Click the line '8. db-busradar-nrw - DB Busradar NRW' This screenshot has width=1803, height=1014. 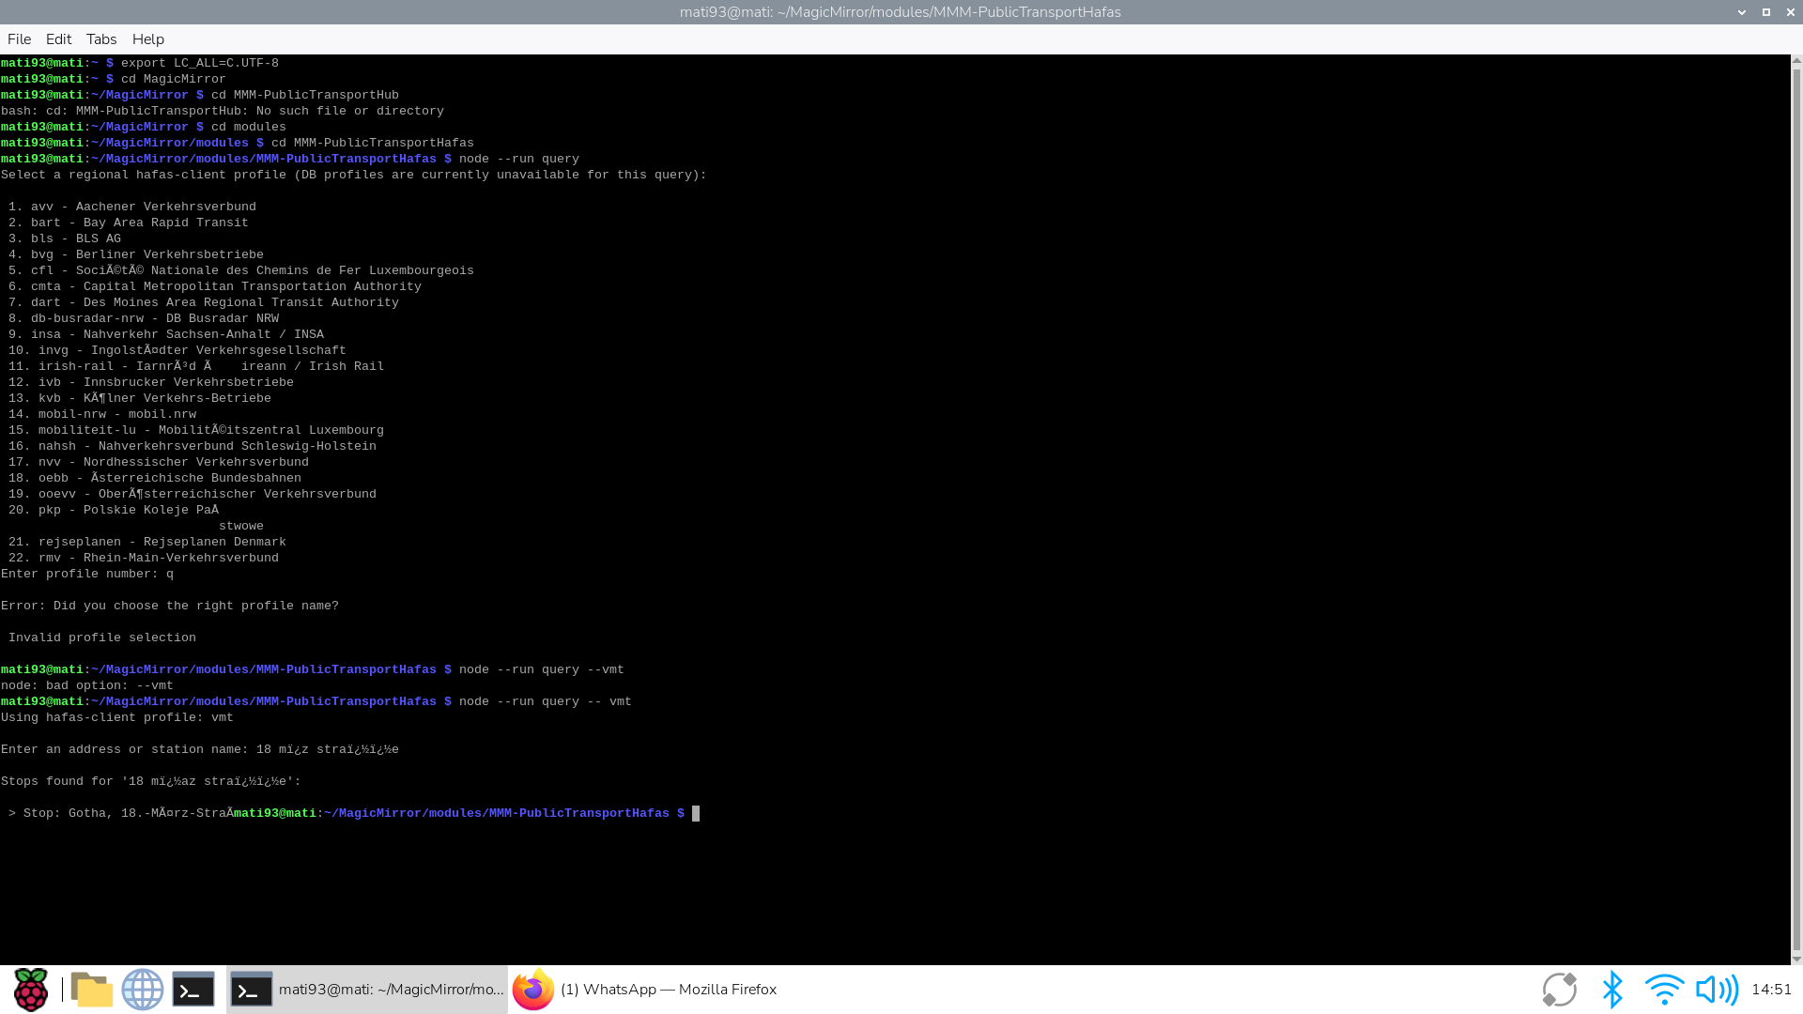coord(144,318)
